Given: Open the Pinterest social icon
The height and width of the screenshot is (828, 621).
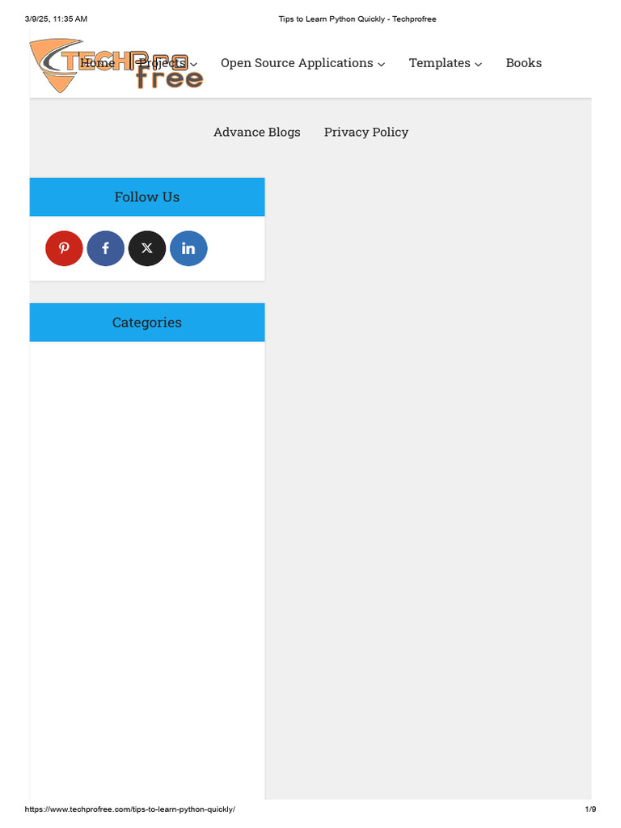Looking at the screenshot, I should coord(64,248).
